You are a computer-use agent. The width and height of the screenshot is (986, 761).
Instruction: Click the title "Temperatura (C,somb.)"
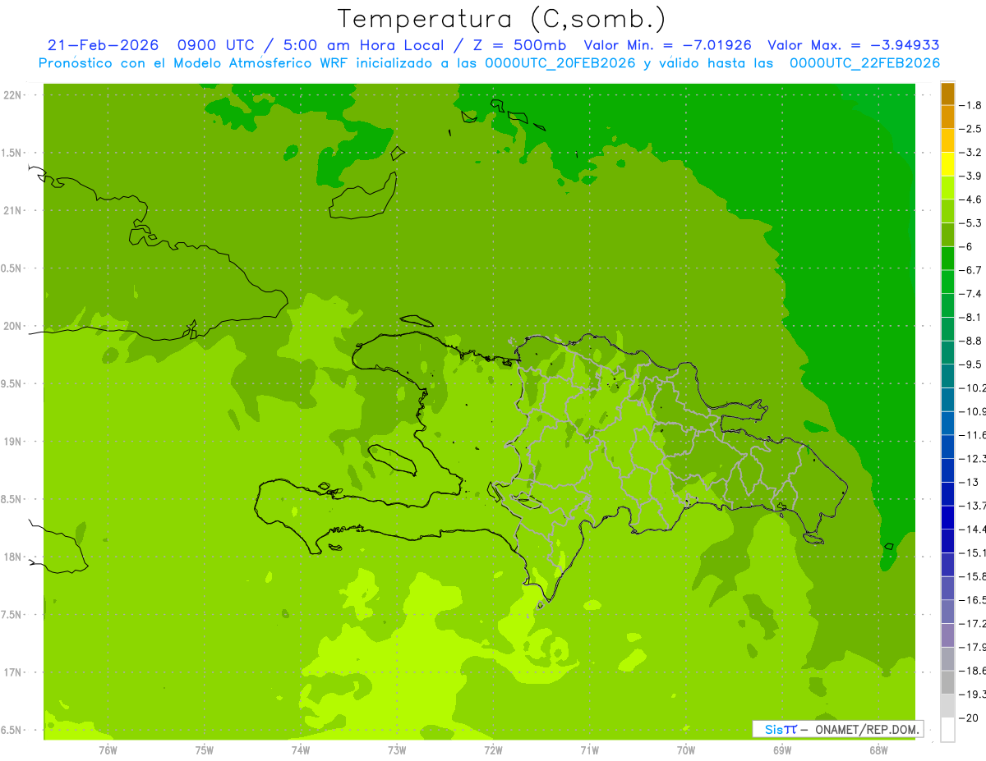pos(502,19)
